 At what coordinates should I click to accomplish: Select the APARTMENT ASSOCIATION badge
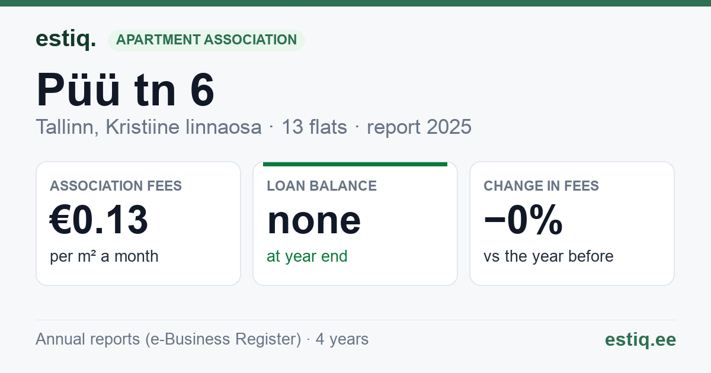coord(206,40)
